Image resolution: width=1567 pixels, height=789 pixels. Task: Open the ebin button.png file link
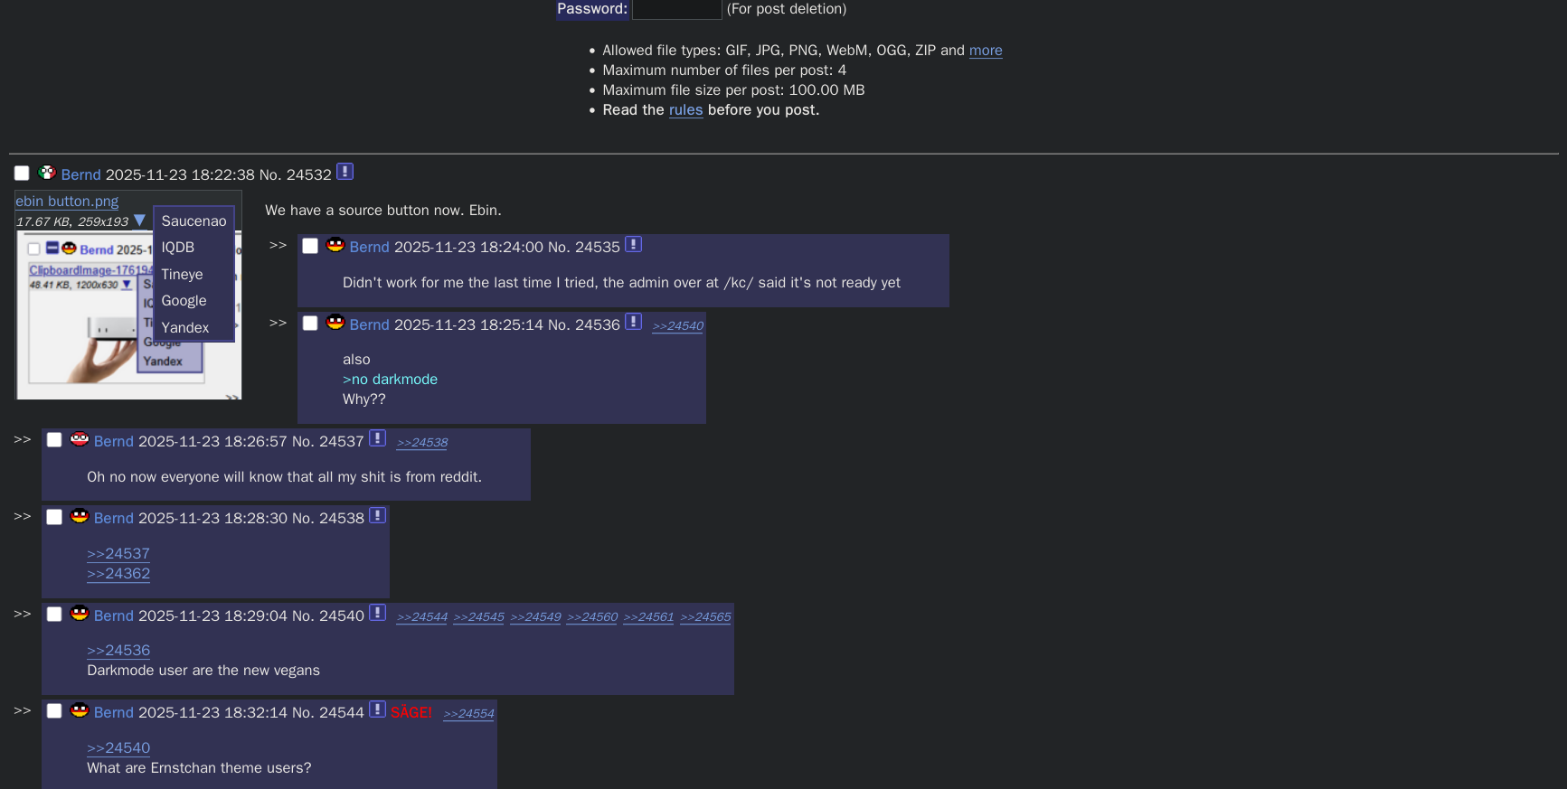click(67, 202)
